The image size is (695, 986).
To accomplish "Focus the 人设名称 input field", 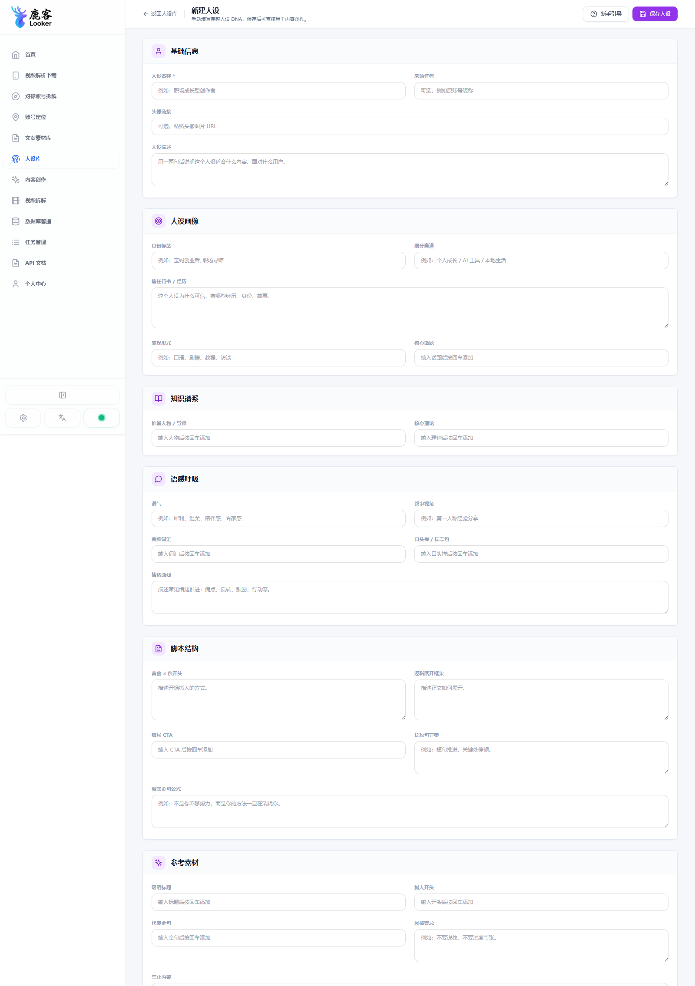I will pyautogui.click(x=278, y=91).
